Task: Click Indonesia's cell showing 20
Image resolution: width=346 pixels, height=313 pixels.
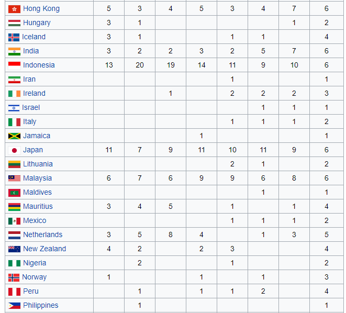Action: click(140, 65)
